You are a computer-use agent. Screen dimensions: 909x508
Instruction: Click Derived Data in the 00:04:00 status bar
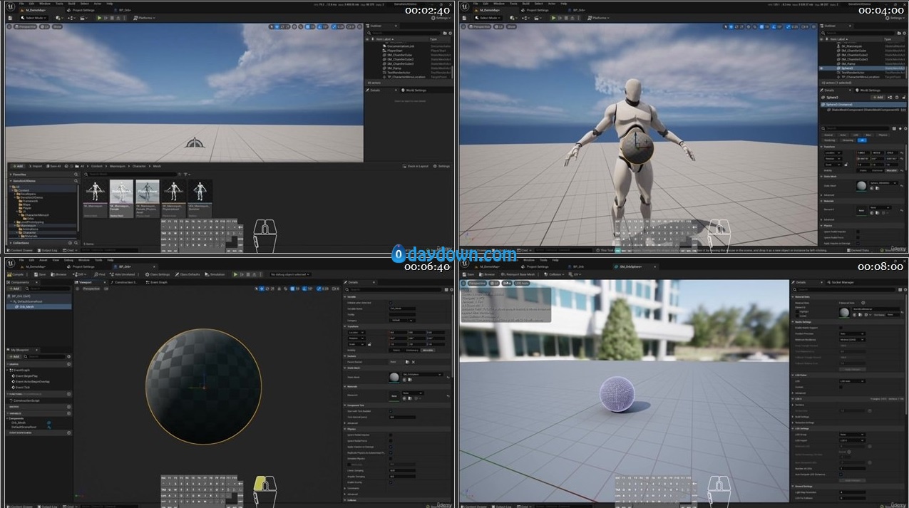(x=858, y=250)
